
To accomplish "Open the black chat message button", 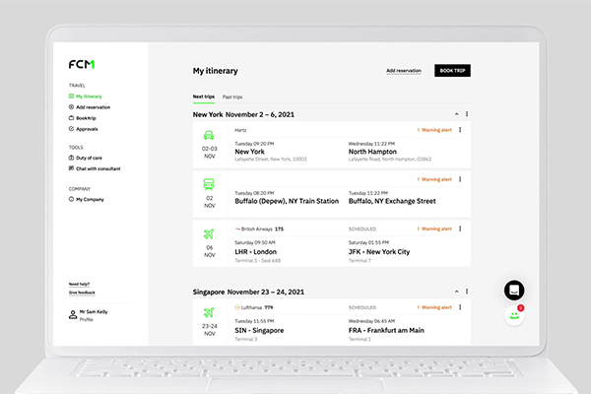I will pos(514,291).
